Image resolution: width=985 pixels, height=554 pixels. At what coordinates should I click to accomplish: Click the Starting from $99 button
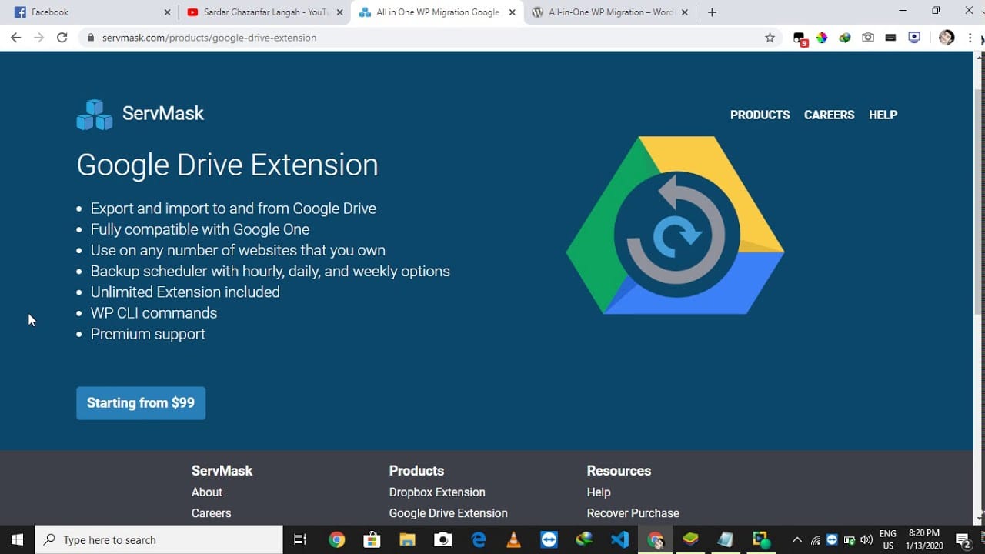pos(141,402)
